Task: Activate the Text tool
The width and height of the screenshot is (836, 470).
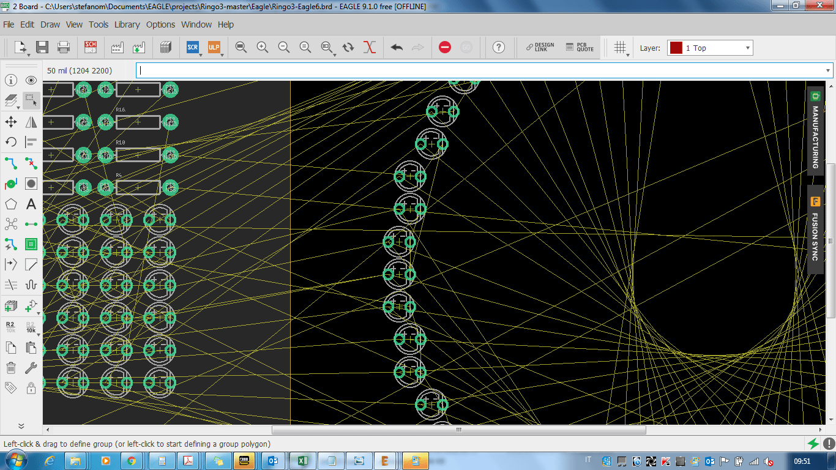Action: point(31,204)
